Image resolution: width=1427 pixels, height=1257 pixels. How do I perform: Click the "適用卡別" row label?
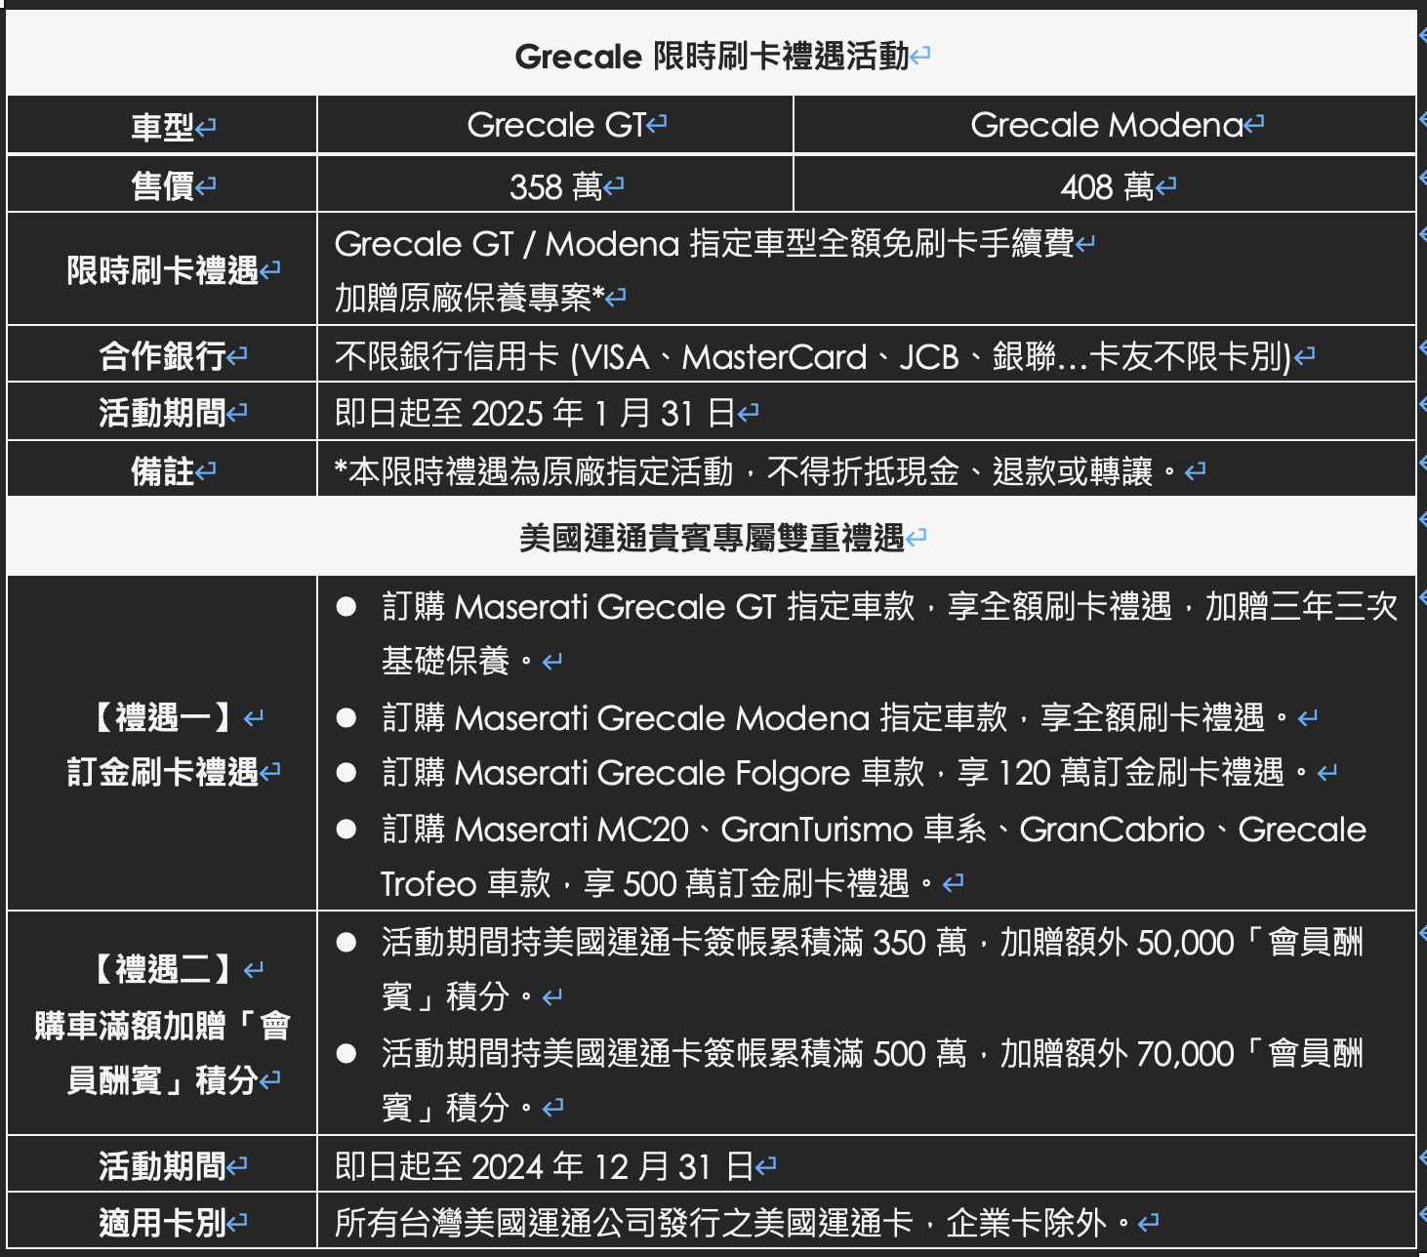162,1223
